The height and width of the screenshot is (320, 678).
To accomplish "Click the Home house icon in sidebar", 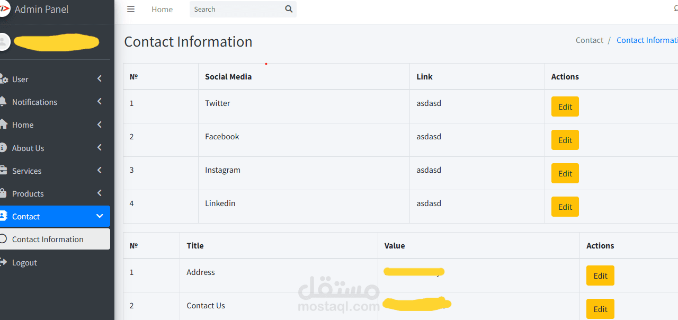I will click(x=3, y=125).
